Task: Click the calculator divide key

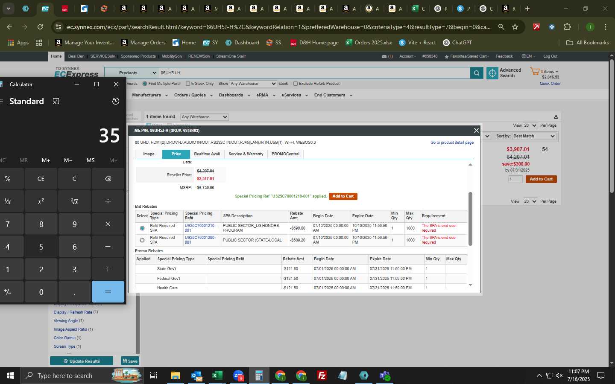Action: tap(108, 201)
